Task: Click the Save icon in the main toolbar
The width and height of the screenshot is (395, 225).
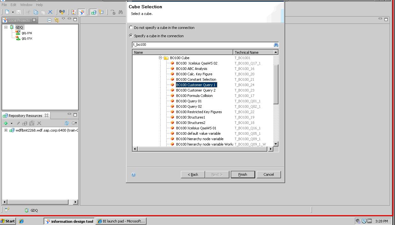Action: [x=18, y=12]
